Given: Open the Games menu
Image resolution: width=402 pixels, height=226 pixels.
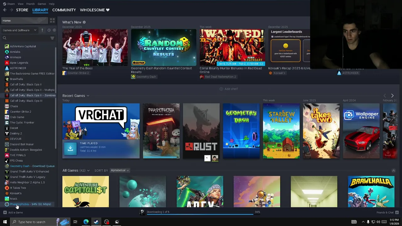Looking at the screenshot, I should click(42, 4).
